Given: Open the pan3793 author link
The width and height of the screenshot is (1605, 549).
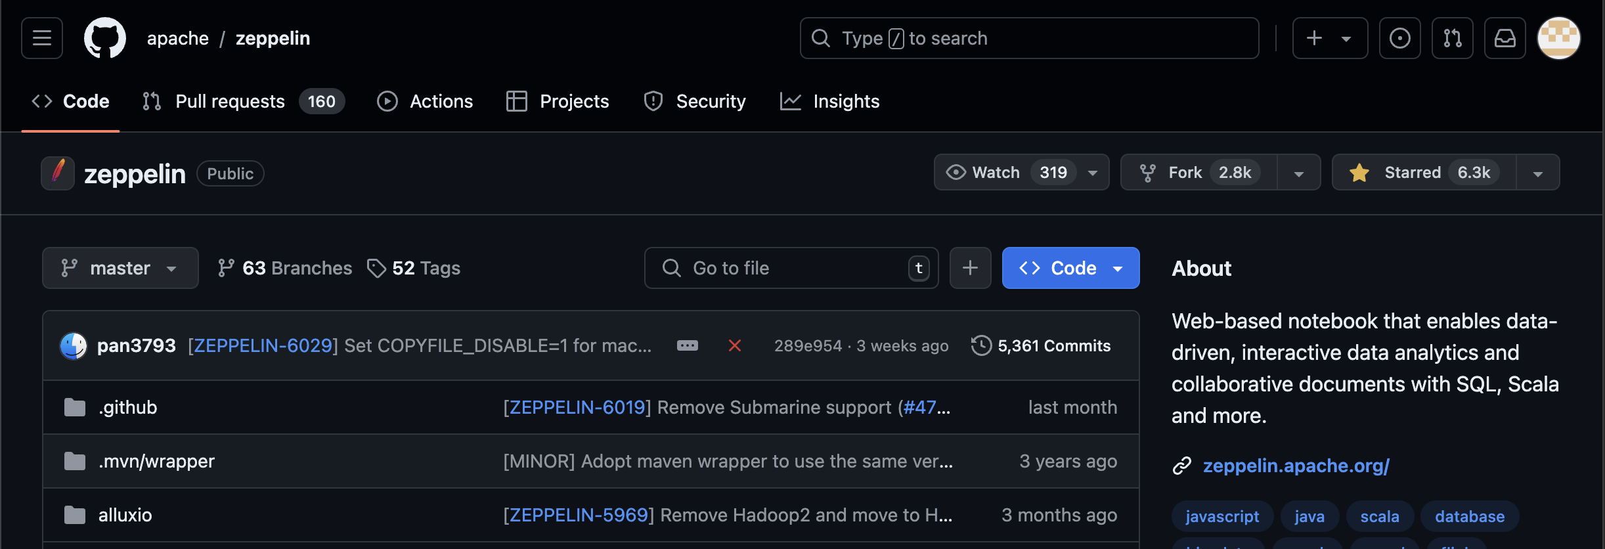Looking at the screenshot, I should click(137, 345).
